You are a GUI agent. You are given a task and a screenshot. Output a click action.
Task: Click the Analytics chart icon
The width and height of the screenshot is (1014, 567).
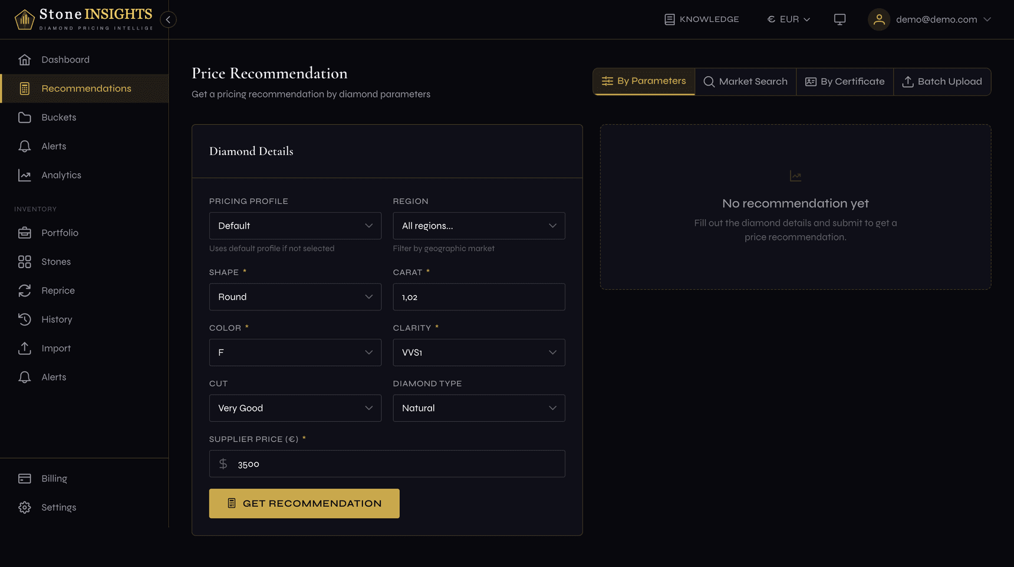coord(25,175)
